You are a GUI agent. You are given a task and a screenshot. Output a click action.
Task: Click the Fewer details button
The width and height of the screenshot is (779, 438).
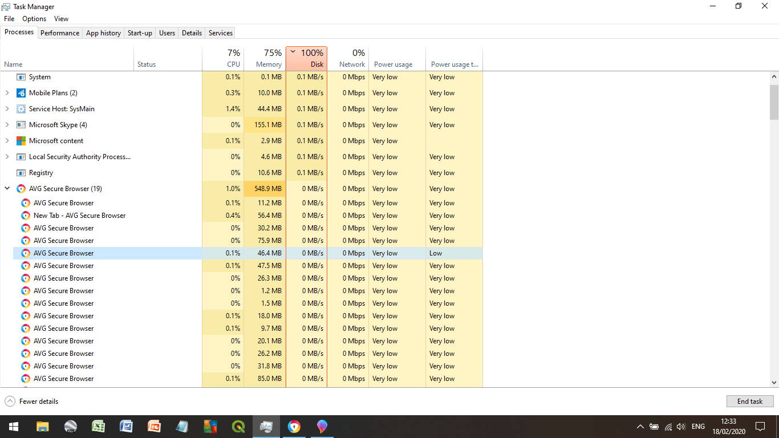pos(31,401)
